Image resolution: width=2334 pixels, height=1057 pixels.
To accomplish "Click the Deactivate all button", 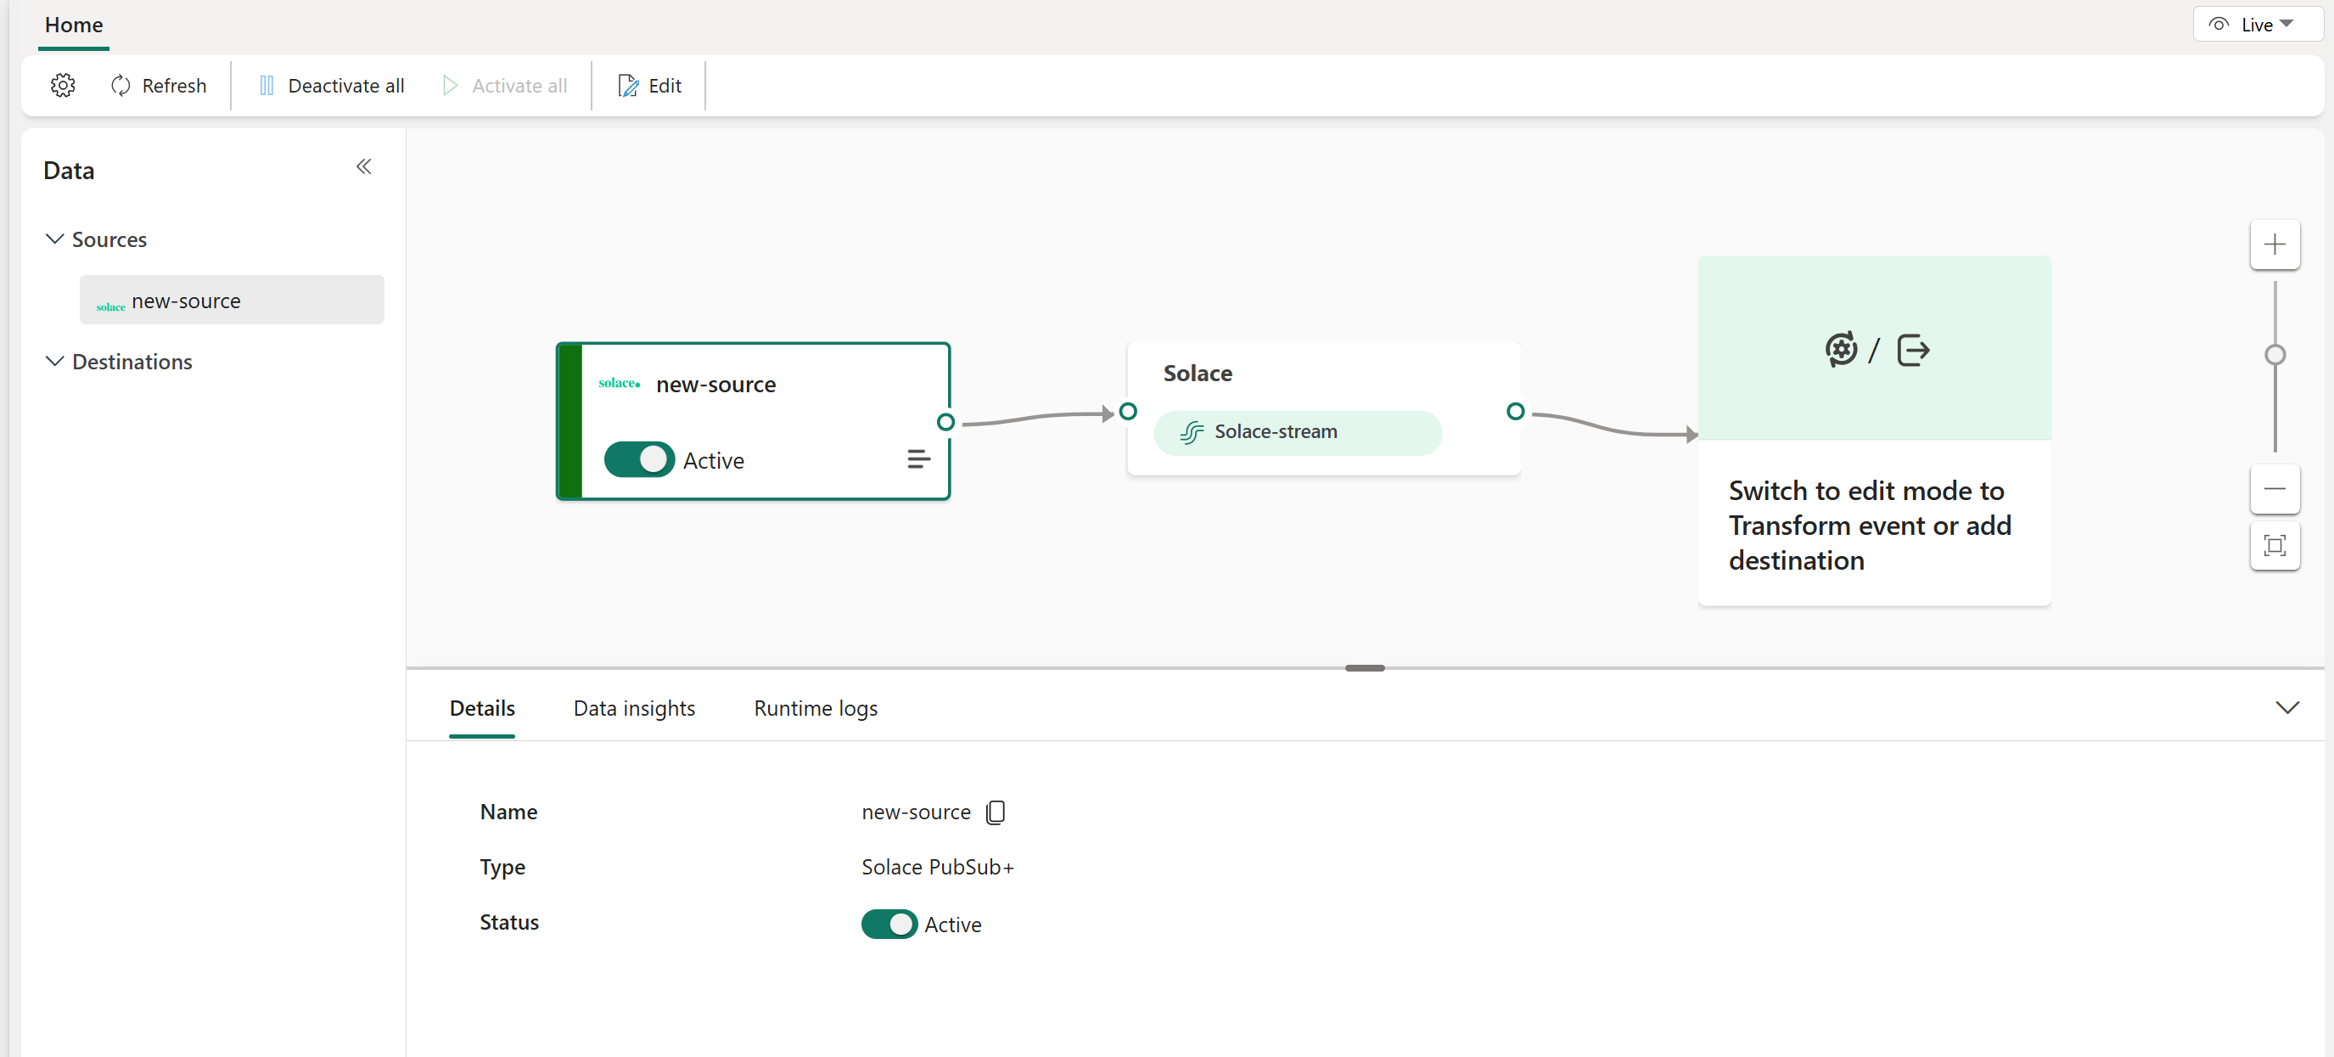I will click(332, 85).
